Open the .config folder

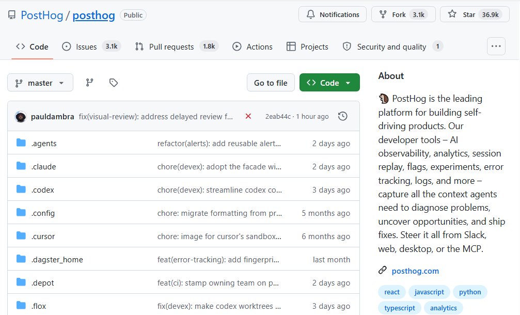point(43,213)
